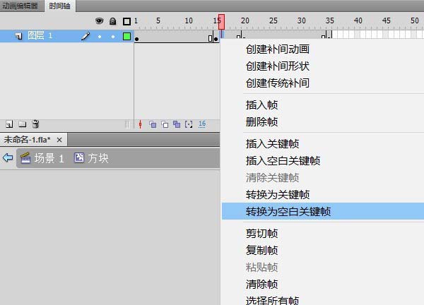Choose 转换为空白关键帧 from context menu
Image resolution: width=424 pixels, height=305 pixels.
(323, 211)
